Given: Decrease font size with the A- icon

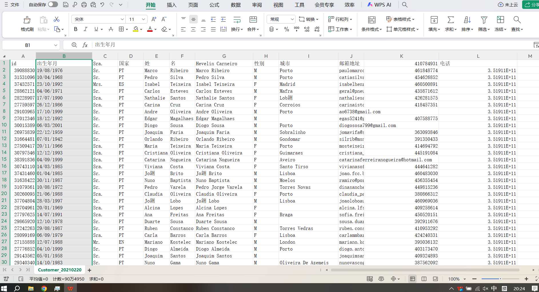Looking at the screenshot, I should tap(164, 19).
